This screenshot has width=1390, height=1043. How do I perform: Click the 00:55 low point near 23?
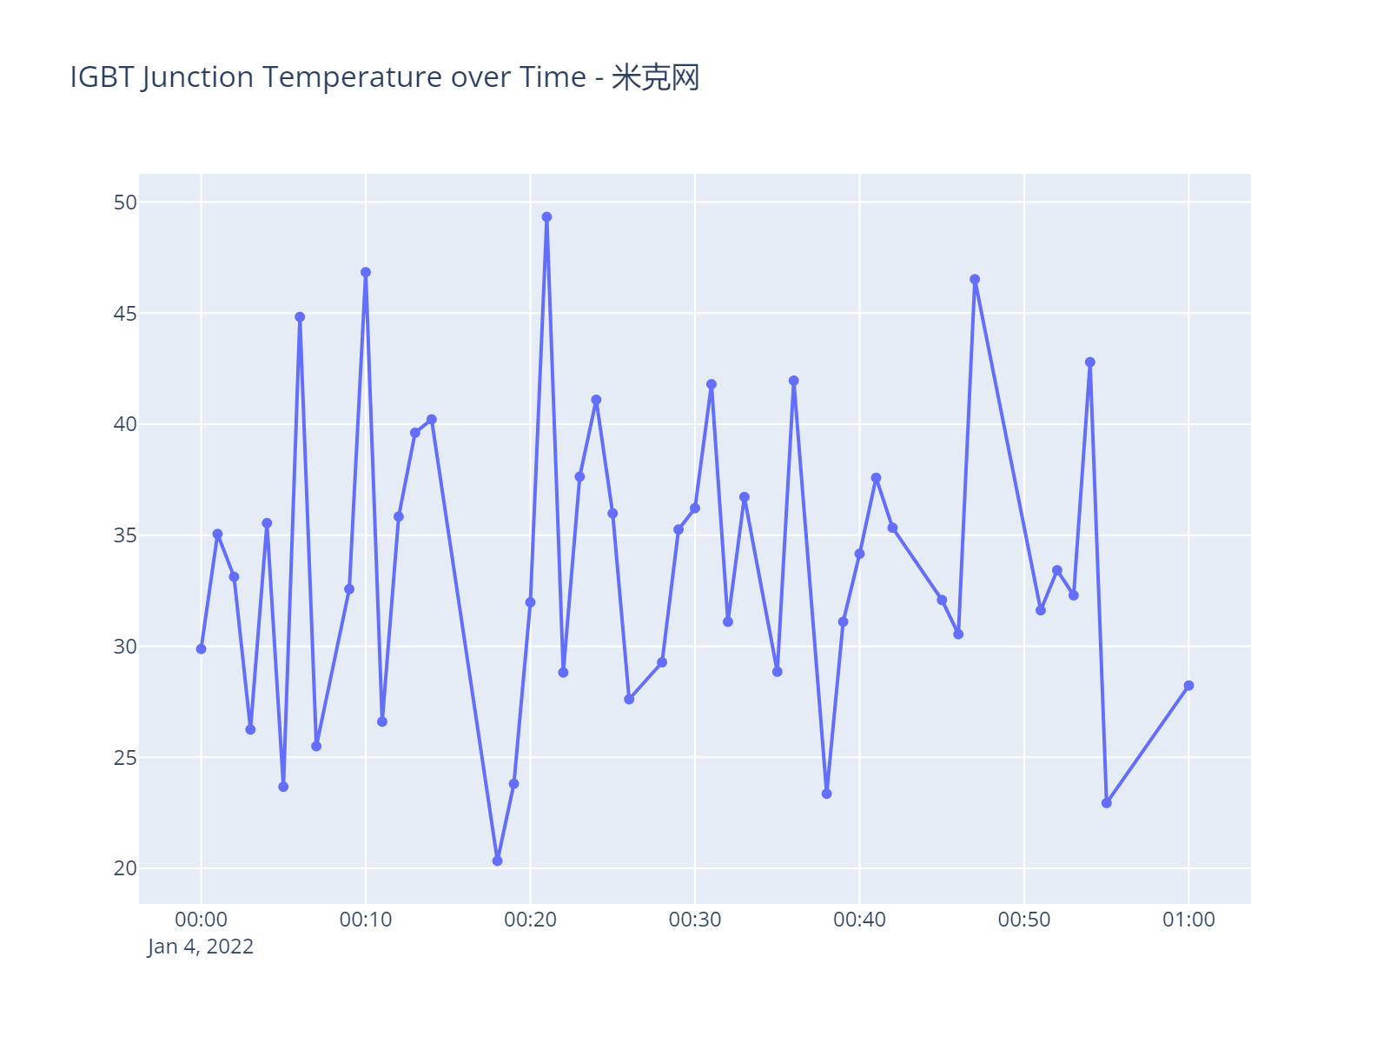click(x=1106, y=803)
